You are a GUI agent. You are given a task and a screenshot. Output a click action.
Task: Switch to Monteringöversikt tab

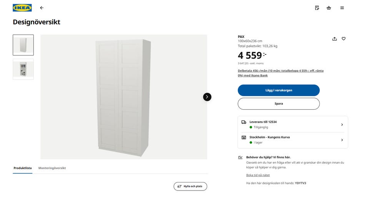[x=52, y=168]
